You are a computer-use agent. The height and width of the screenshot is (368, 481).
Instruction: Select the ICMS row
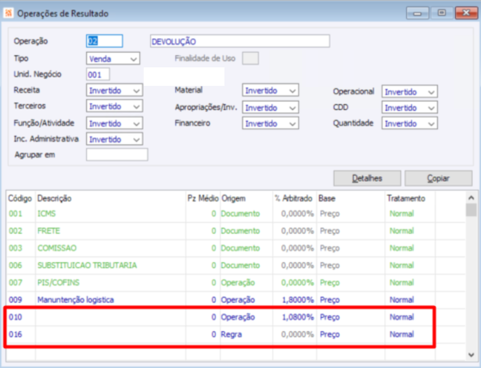pyautogui.click(x=236, y=214)
